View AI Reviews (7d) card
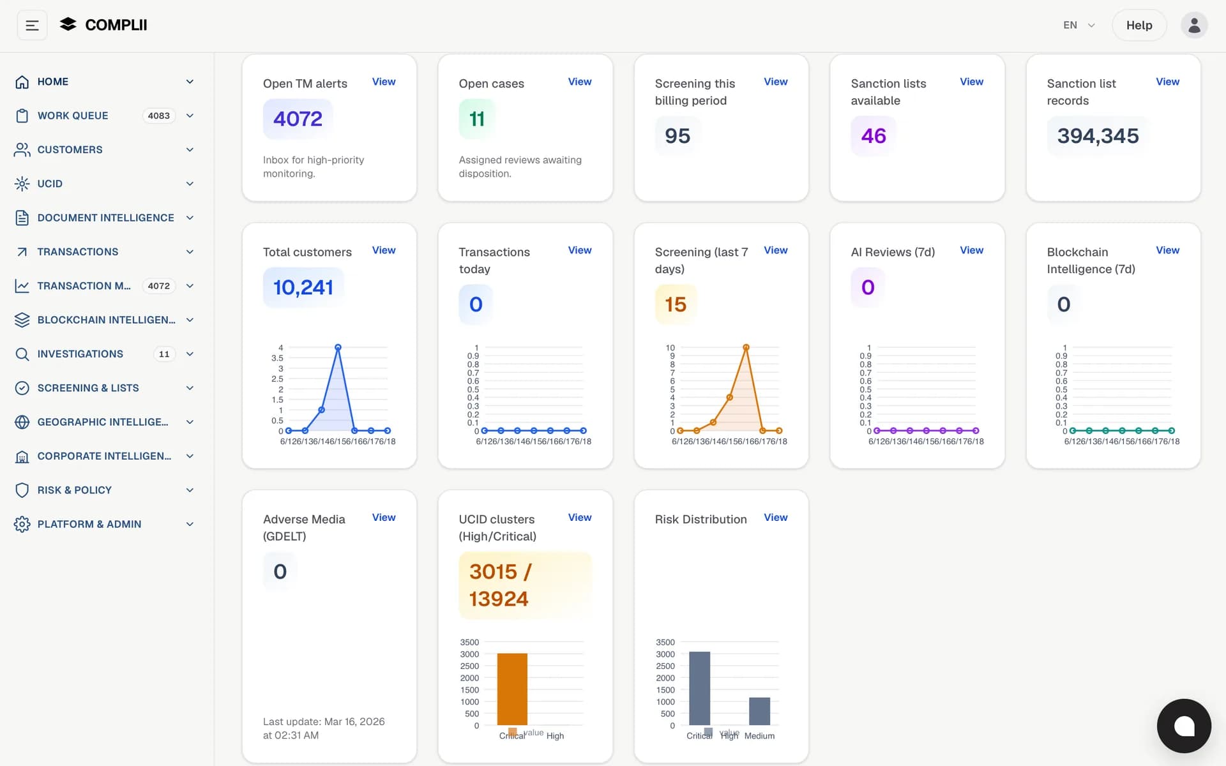This screenshot has width=1226, height=766. (971, 250)
